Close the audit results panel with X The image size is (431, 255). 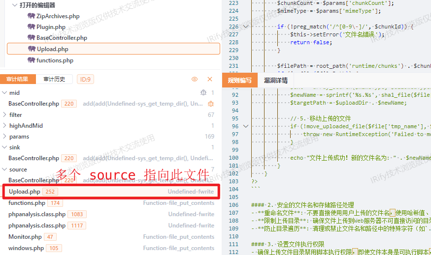click(210, 79)
